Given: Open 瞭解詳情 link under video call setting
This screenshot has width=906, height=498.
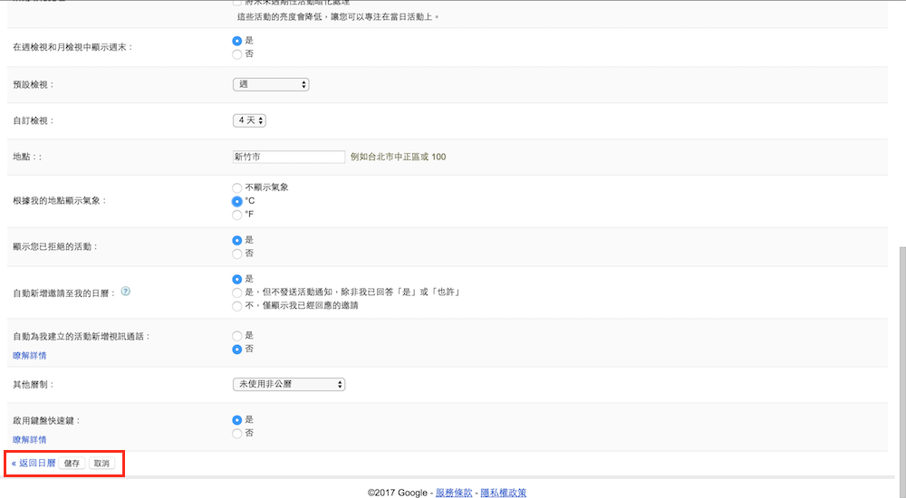Looking at the screenshot, I should coord(30,356).
